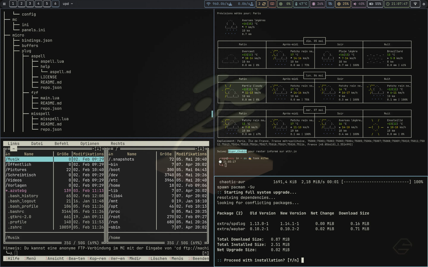Open the Links menu in Midnight Commander
Viewport: 428px width, 267px height.
pos(14,144)
